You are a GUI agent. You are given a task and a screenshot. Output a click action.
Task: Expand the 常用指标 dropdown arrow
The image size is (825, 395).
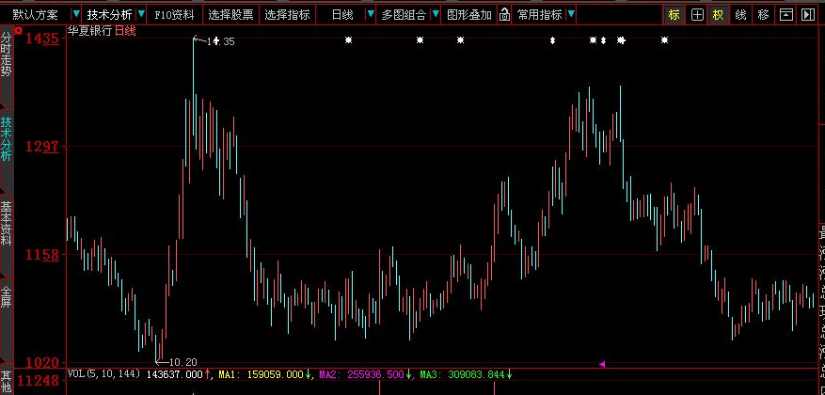pos(571,14)
